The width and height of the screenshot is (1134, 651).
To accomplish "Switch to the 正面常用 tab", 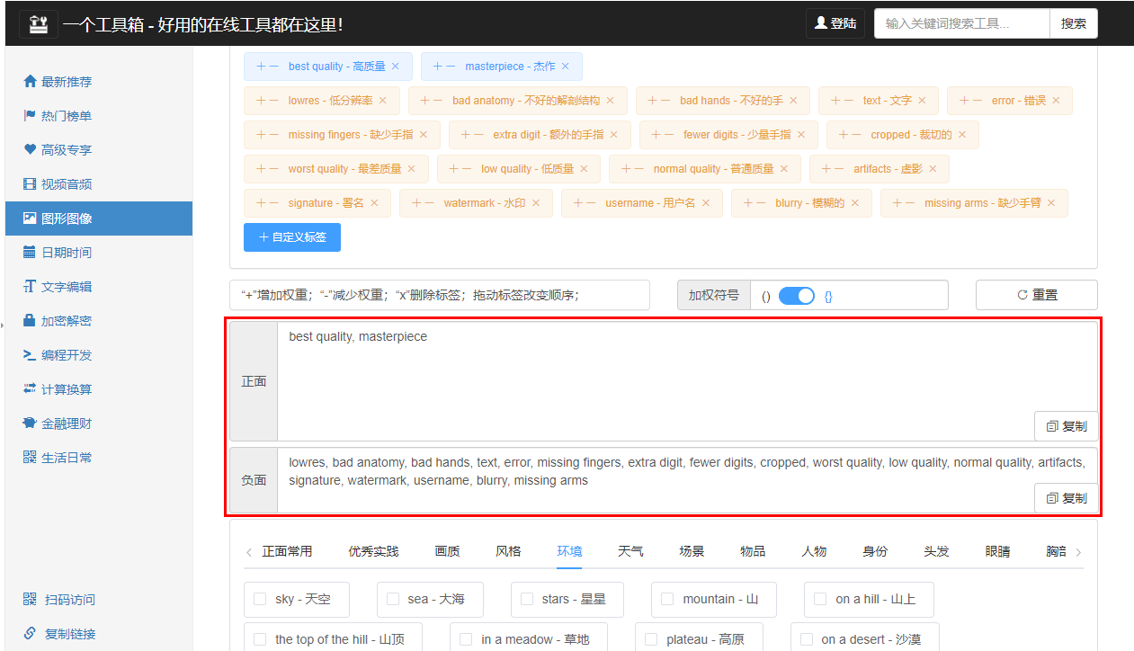I will (x=288, y=551).
